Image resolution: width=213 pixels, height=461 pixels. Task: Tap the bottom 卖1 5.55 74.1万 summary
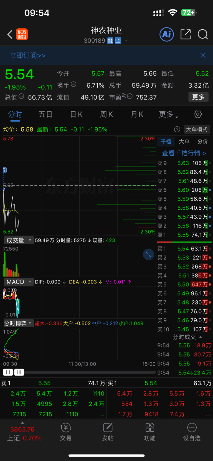53,383
